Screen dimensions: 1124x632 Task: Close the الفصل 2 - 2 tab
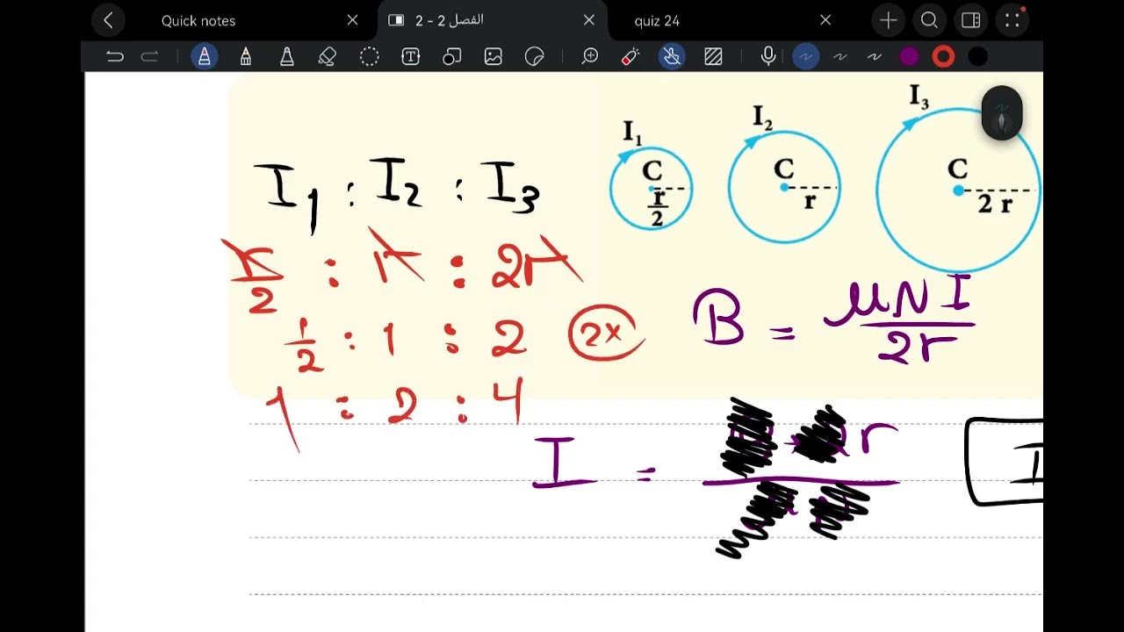click(589, 20)
